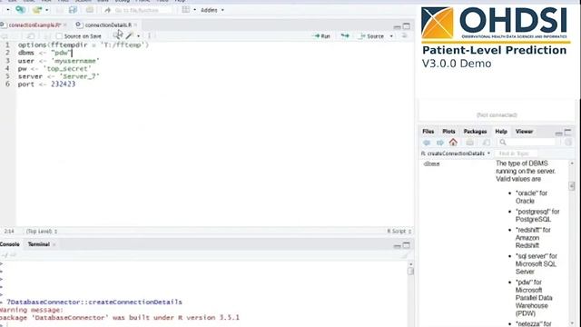Click the open file folder icon
This screenshot has height=327, width=581.
37,10
